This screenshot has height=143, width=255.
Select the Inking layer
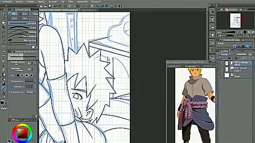pos(238,64)
